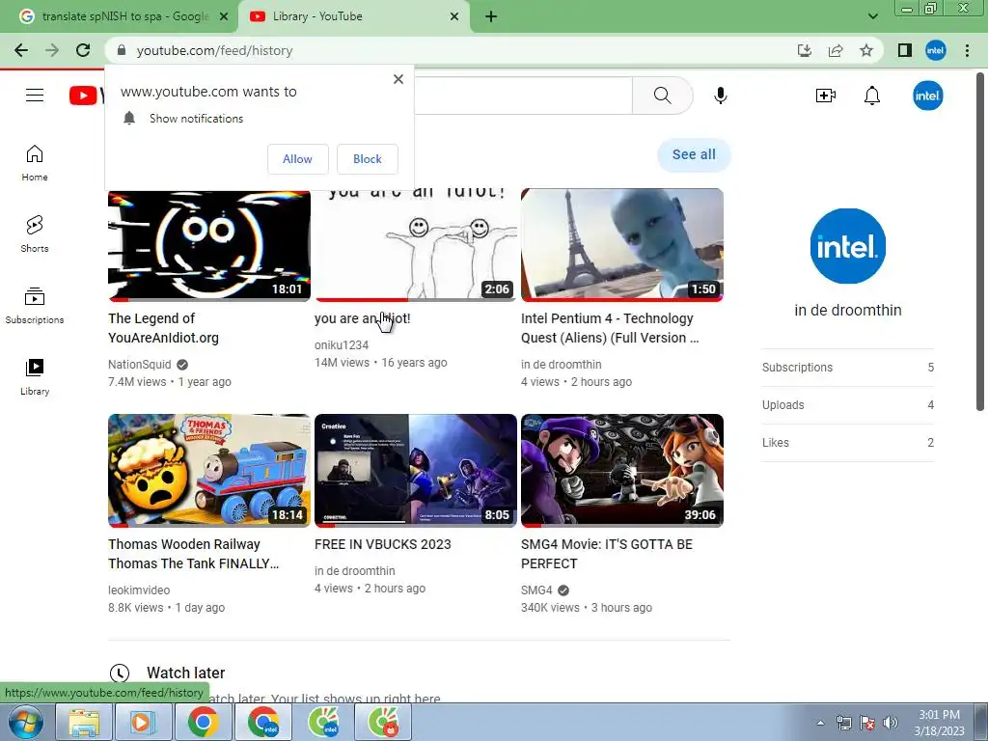
Task: Click the address bar URL
Action: point(214,50)
